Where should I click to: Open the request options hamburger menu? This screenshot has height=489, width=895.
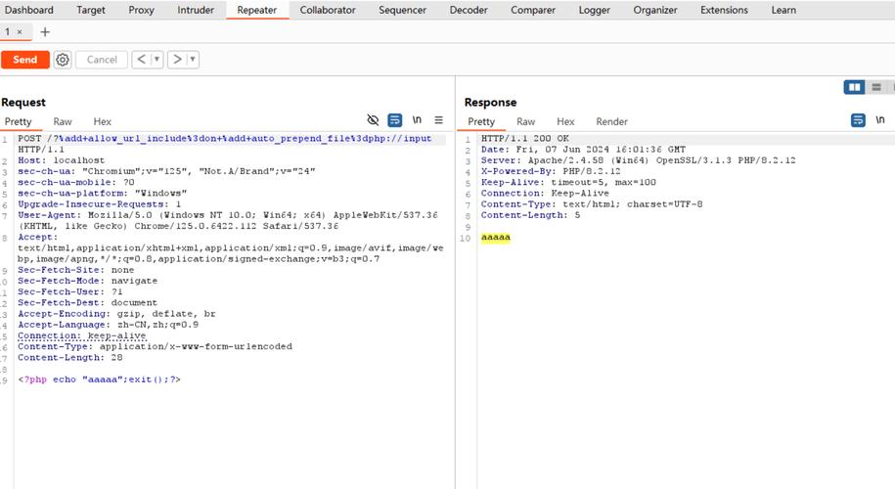tap(438, 120)
